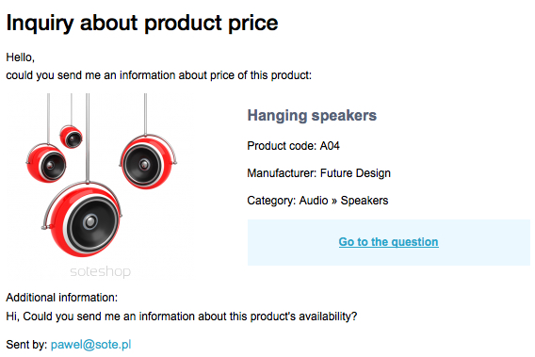The height and width of the screenshot is (357, 535).
Task: Click the 'Hello,' greeting line
Action: tap(21, 57)
